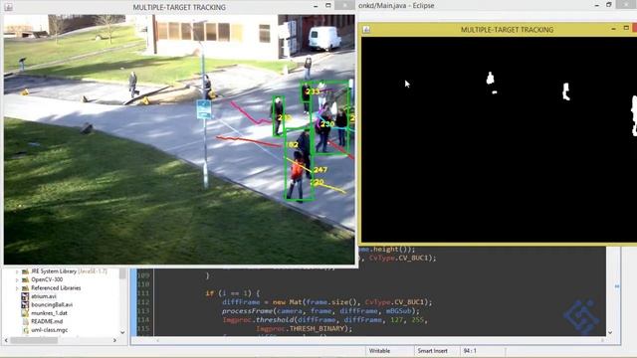
Task: Select the atrium.avi file icon
Action: coord(25,296)
